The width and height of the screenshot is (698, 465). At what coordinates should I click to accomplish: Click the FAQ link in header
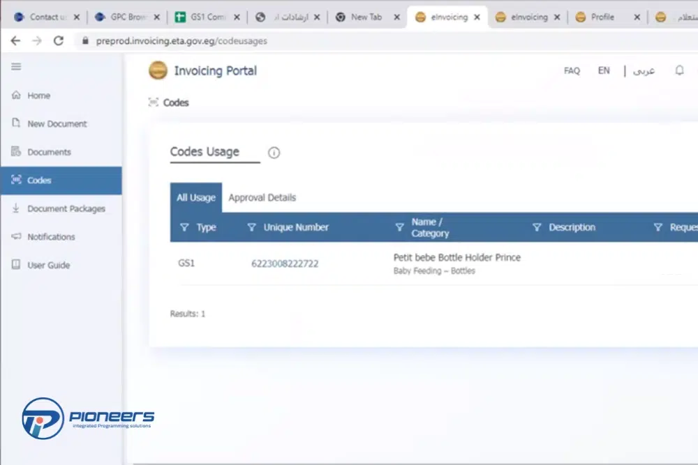(x=572, y=70)
